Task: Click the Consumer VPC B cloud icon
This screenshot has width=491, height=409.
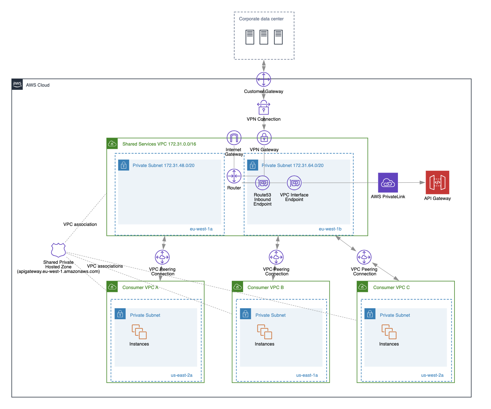Action: pos(237,287)
